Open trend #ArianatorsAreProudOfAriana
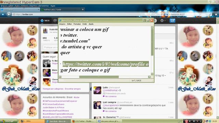 point(56,111)
